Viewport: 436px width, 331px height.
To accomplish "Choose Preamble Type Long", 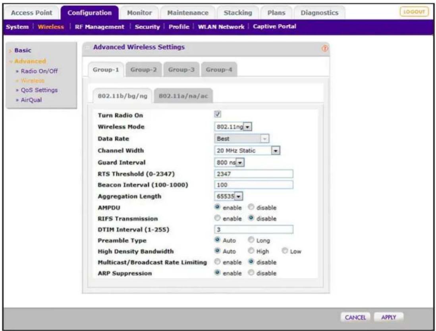I will 251,240.
